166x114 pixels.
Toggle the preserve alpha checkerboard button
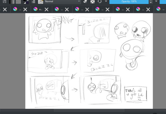tap(93, 2)
